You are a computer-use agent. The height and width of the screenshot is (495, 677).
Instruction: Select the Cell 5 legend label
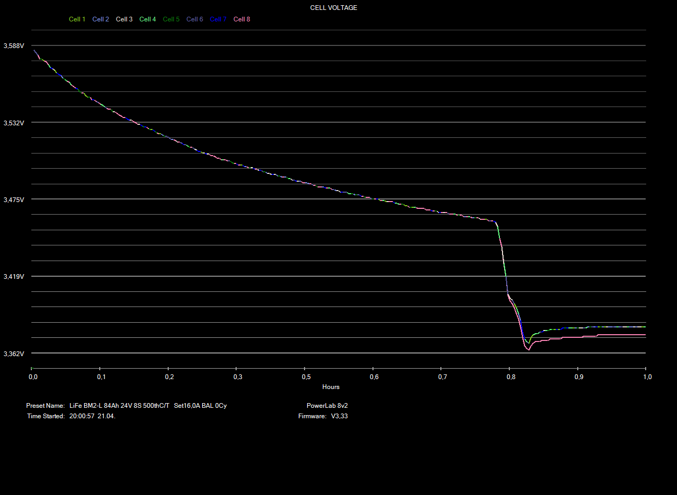(x=171, y=19)
